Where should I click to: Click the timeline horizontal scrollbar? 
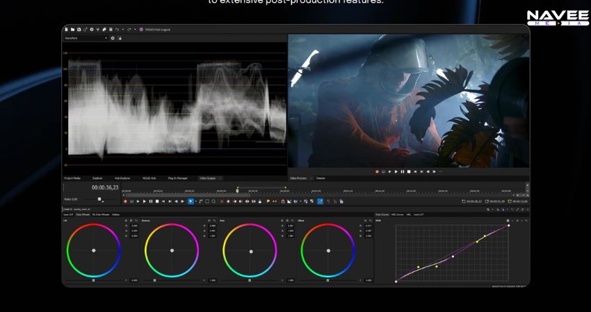(x=188, y=195)
